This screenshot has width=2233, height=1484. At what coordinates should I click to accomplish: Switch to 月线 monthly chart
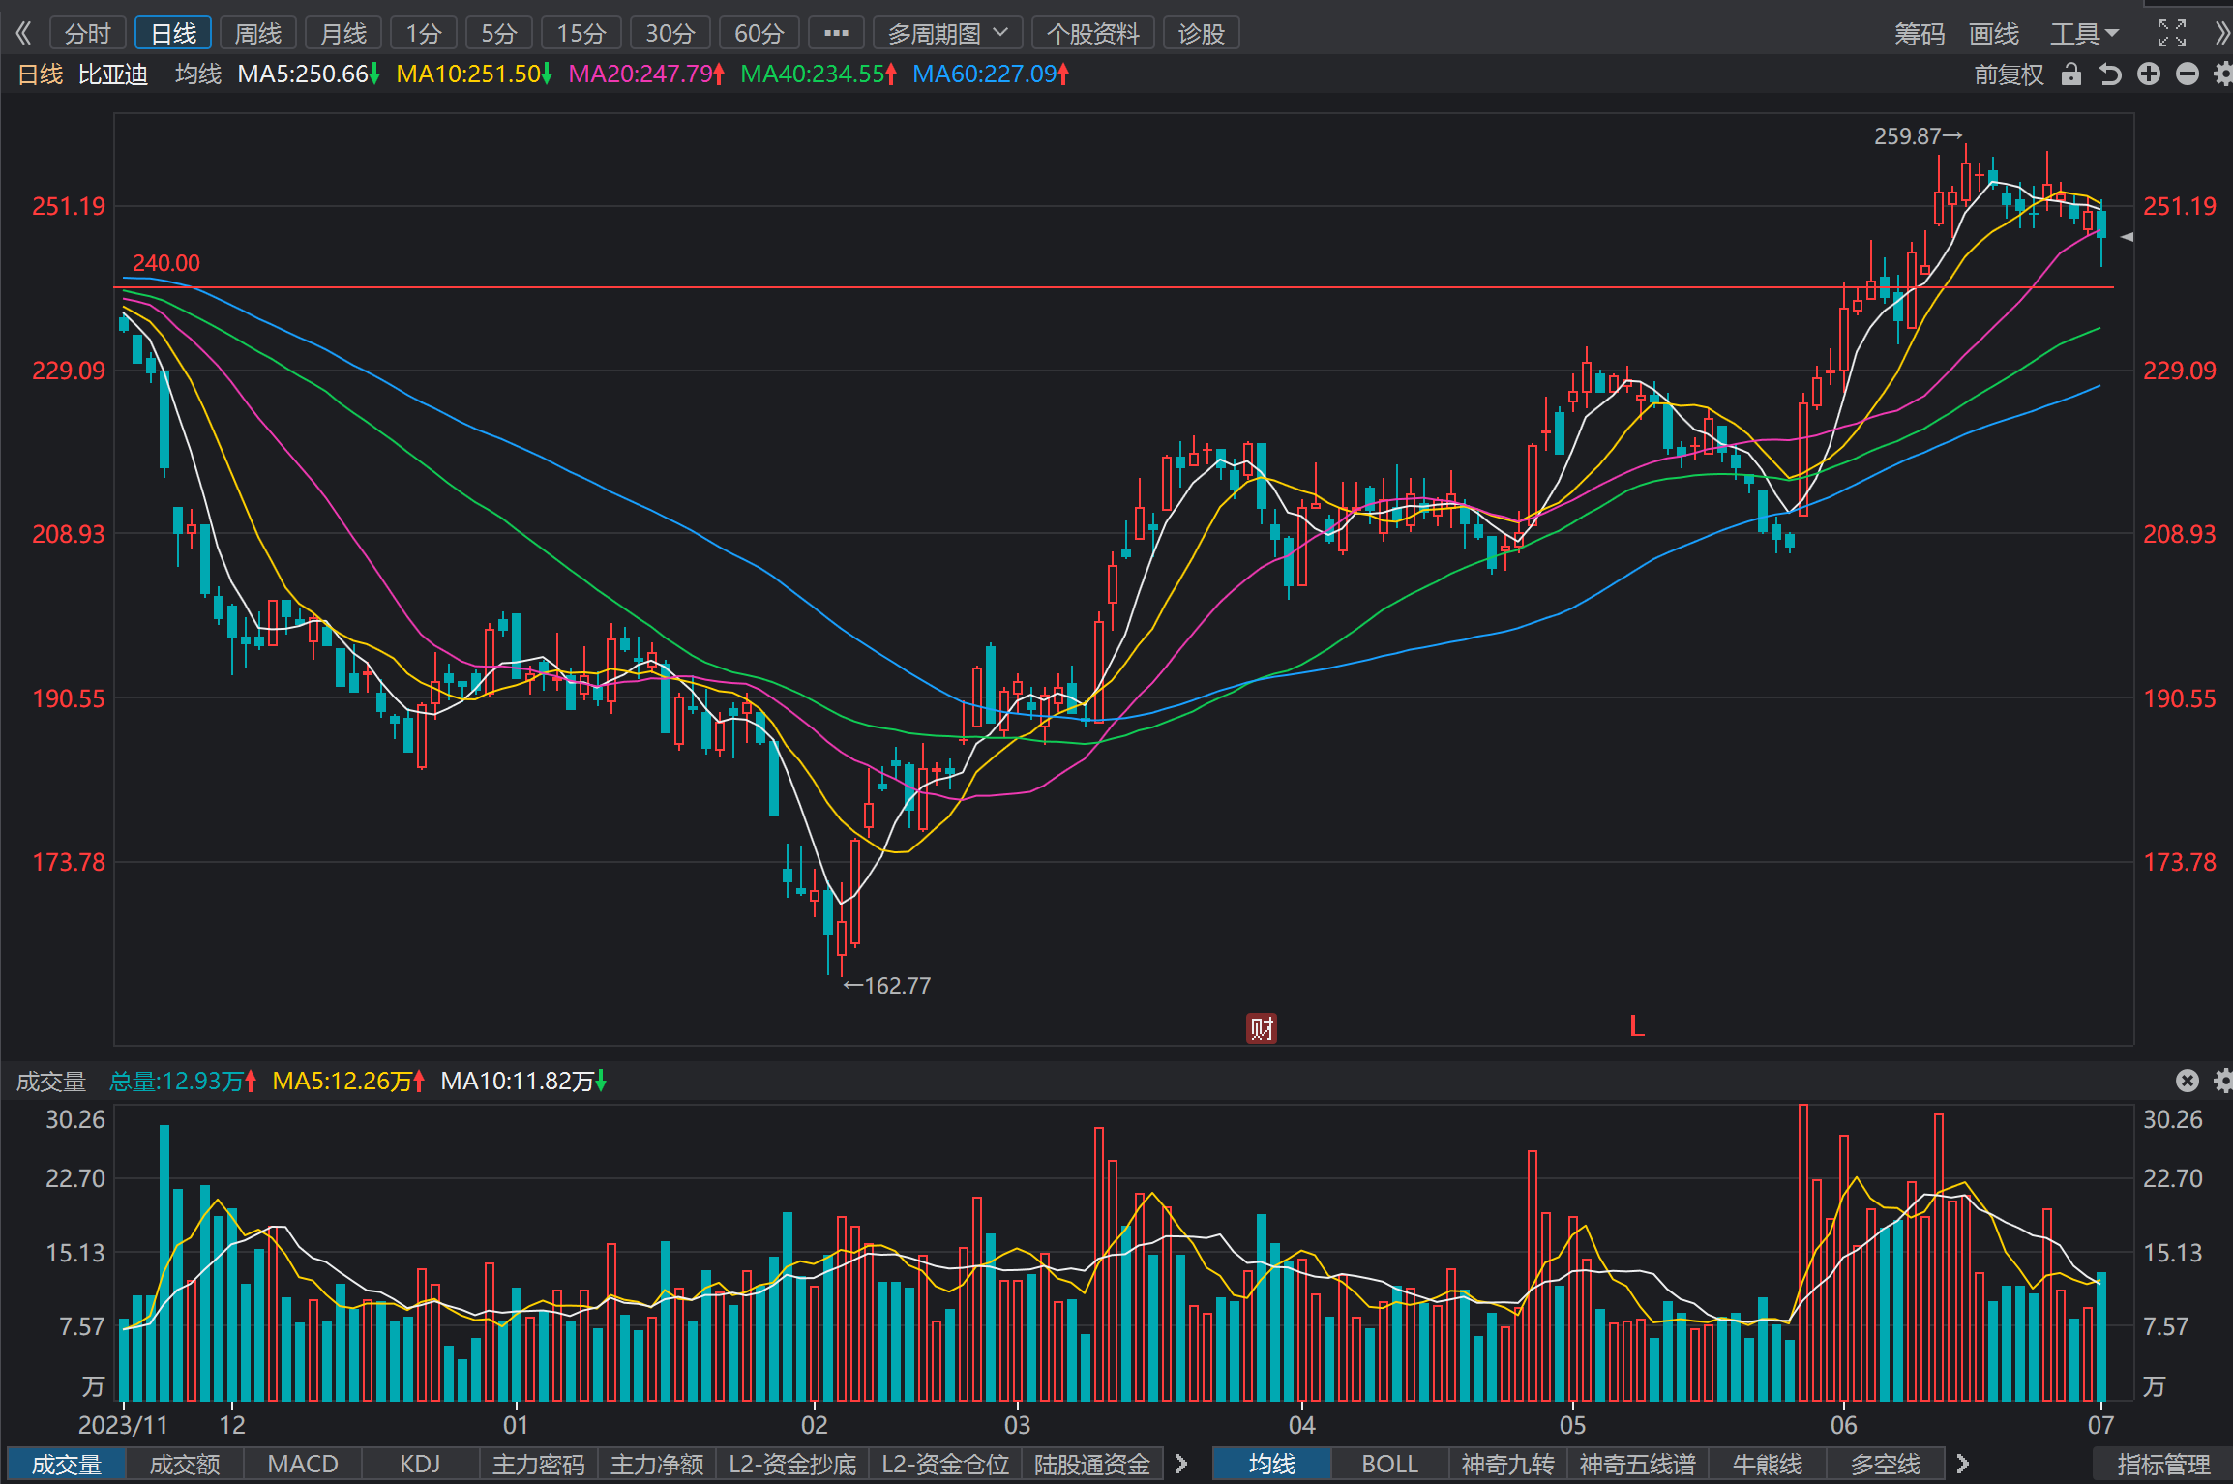(x=343, y=34)
